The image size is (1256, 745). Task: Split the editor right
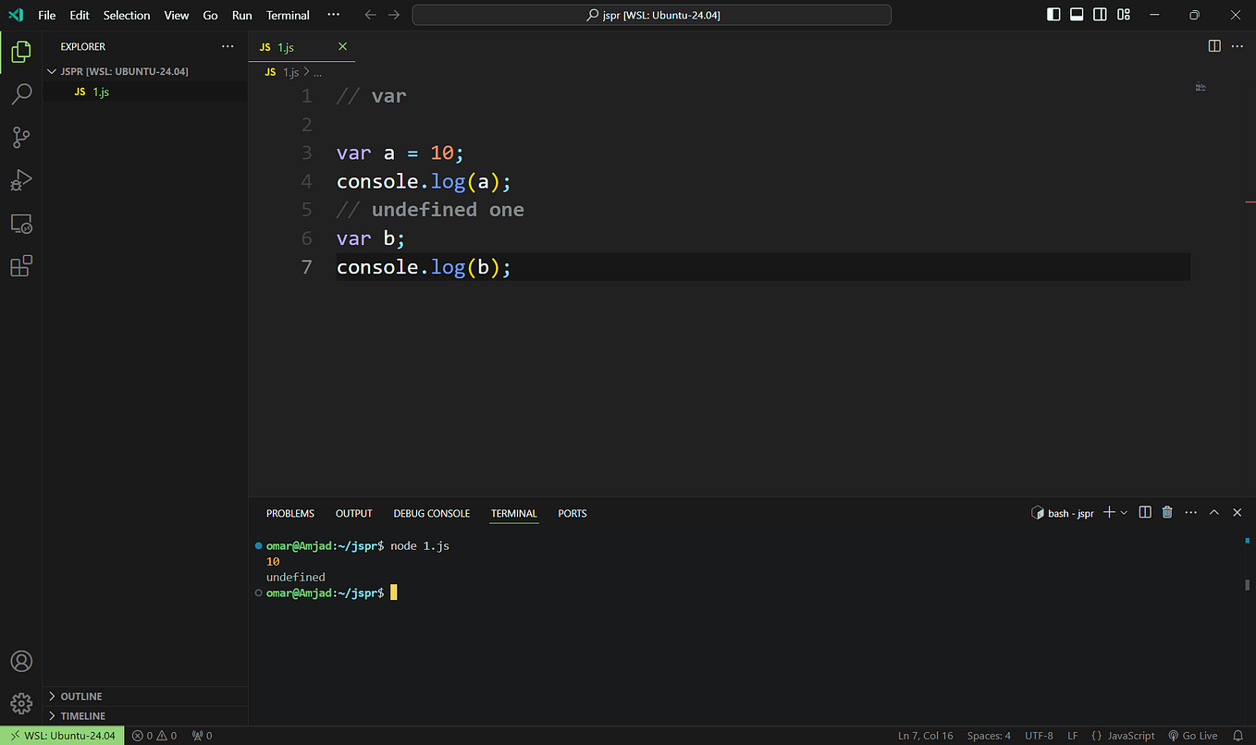tap(1214, 46)
